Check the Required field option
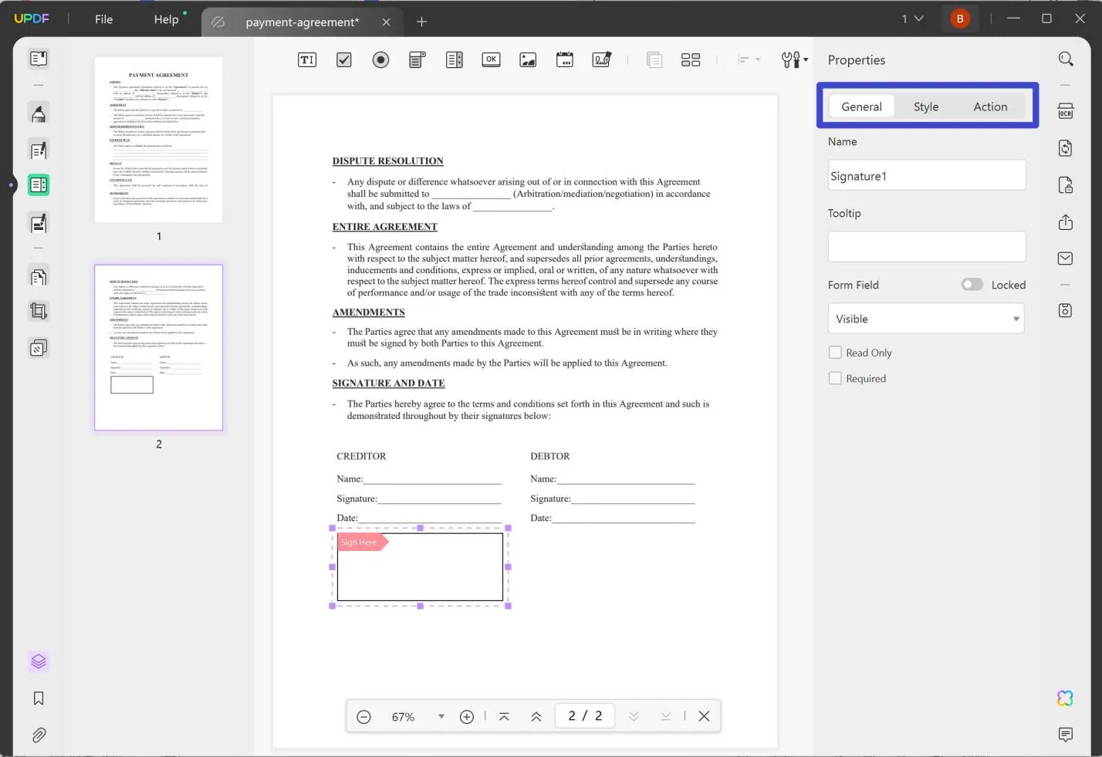Image resolution: width=1102 pixels, height=757 pixels. click(x=835, y=378)
